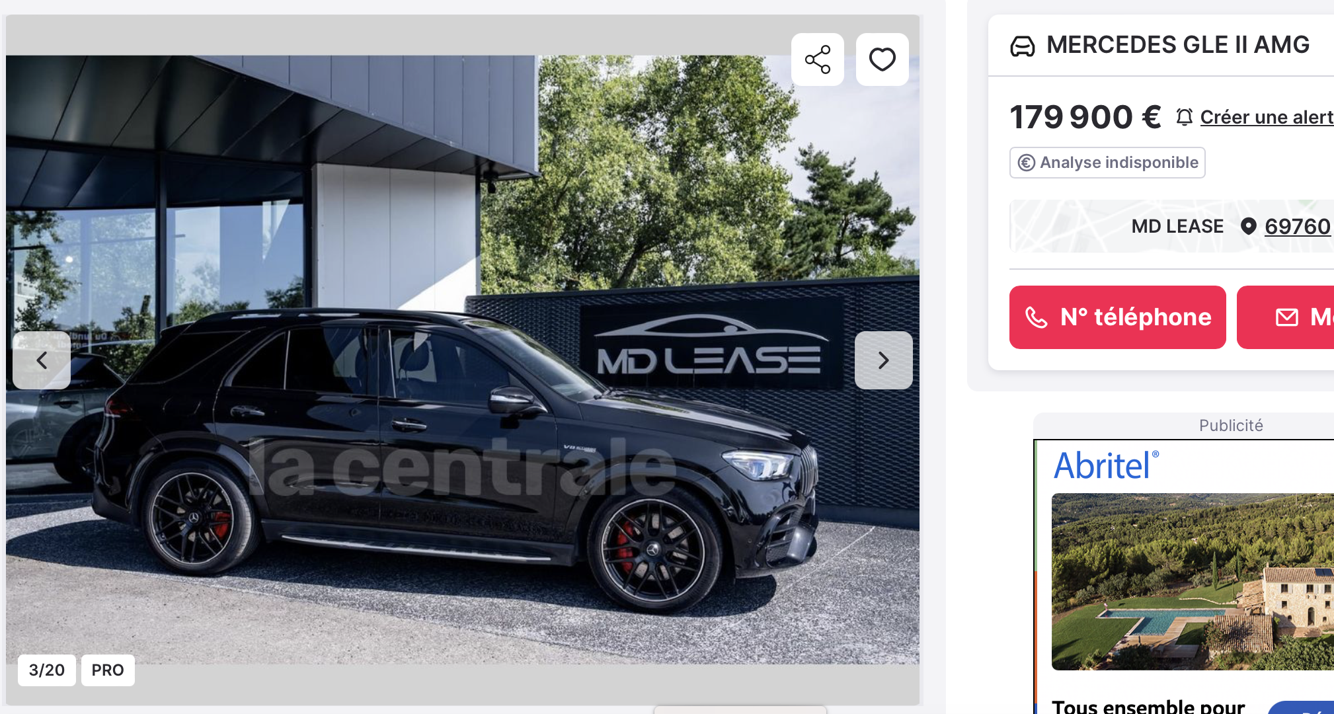1334x714 pixels.
Task: Click the main Mercedes GLE photo
Action: point(463,360)
